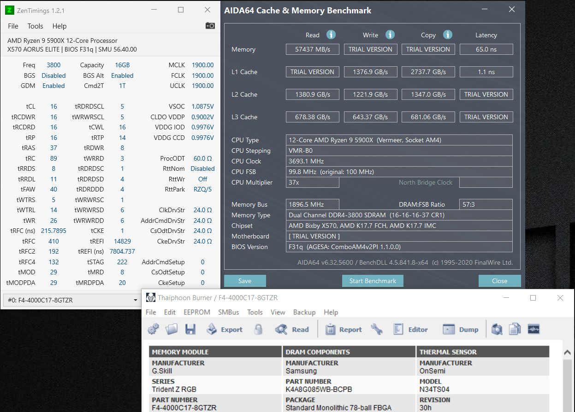Click the L2 Cache Read 1380.9 GB/s field
575x412 pixels.
tap(313, 94)
